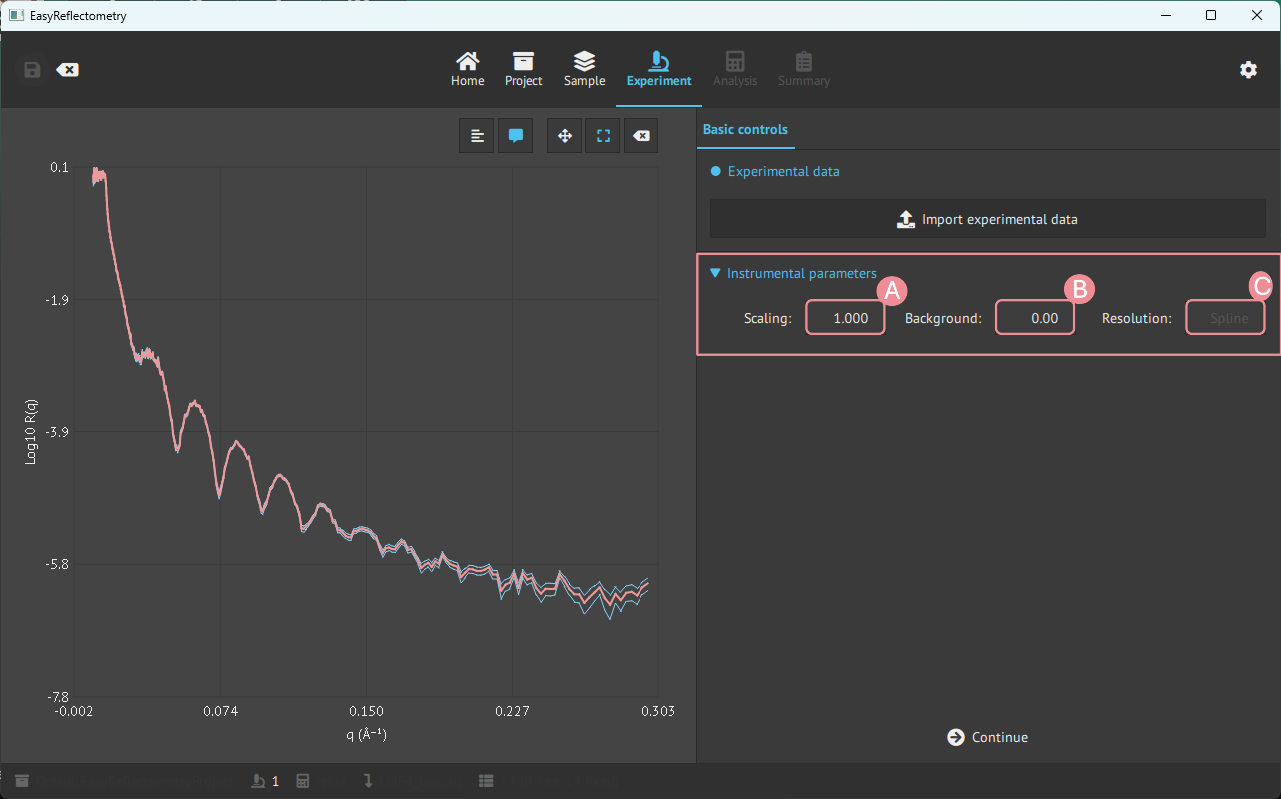
Task: Edit the Background value field
Action: 1035,317
